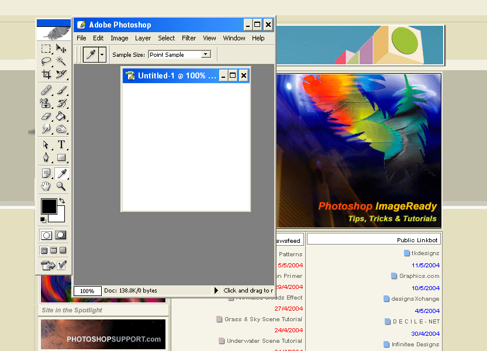Click the Untitled-1 document title bar icon
487x351 pixels.
(130, 75)
